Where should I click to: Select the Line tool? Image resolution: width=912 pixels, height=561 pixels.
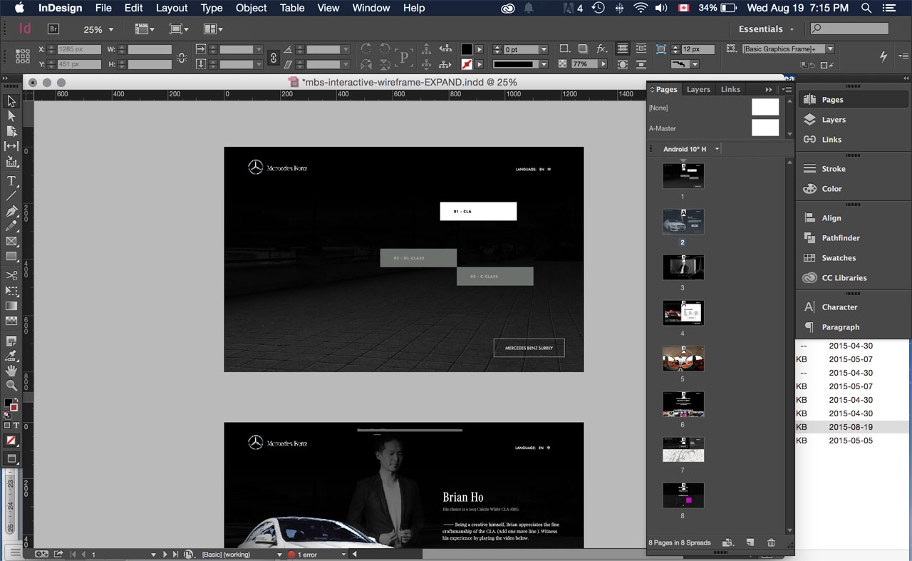pyautogui.click(x=11, y=195)
